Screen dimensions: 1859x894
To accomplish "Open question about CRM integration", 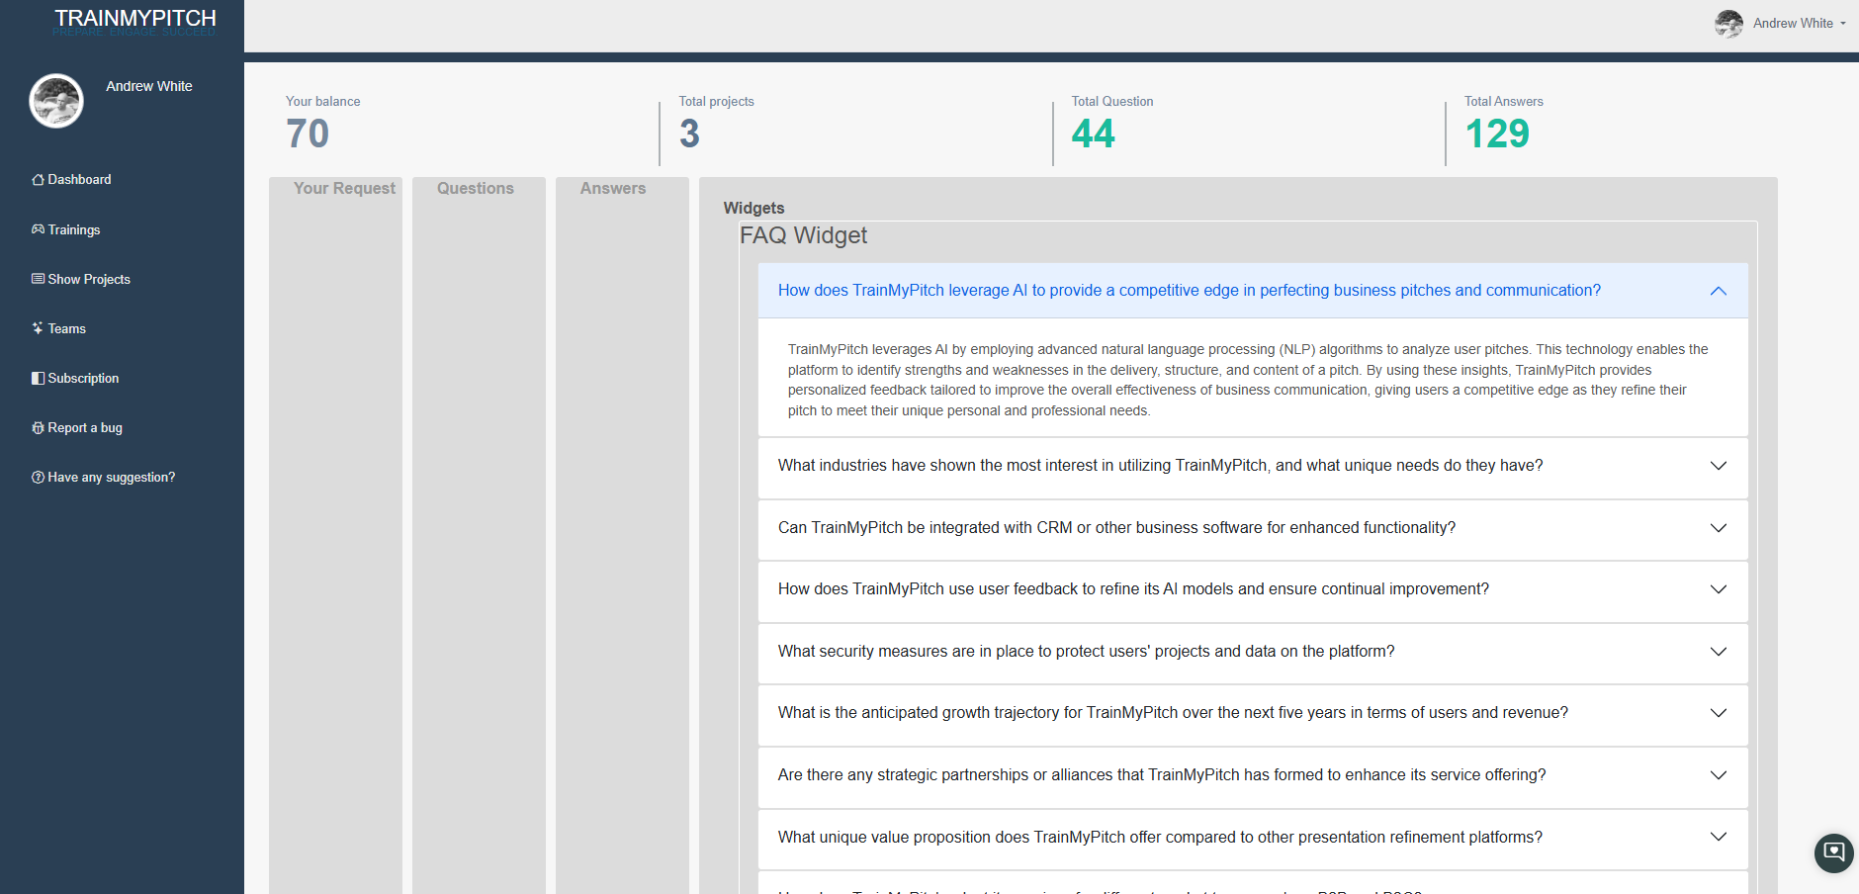I will pyautogui.click(x=1116, y=528).
